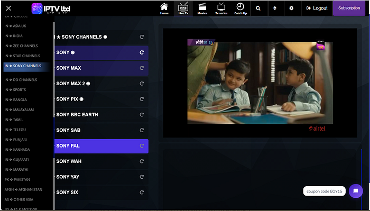Play the SONY YAY channel

(101, 177)
